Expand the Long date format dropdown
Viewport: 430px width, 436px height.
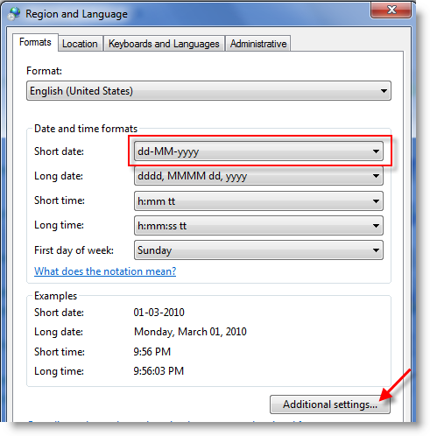point(258,176)
